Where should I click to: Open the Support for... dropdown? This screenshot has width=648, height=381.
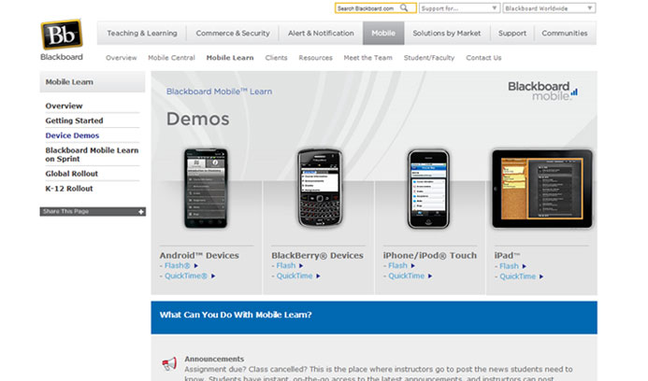coord(472,7)
